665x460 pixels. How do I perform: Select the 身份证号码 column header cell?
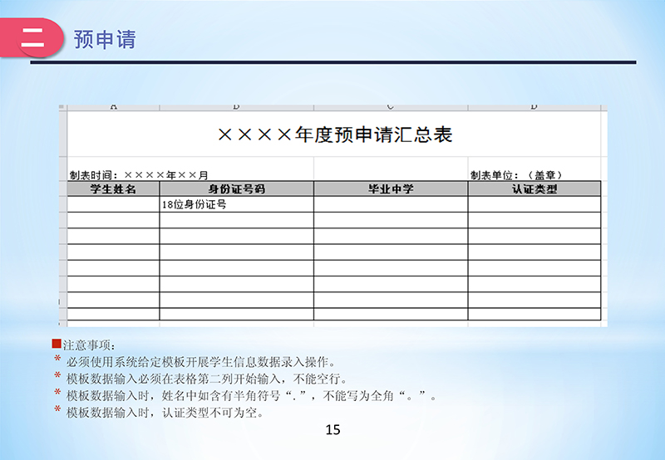click(237, 189)
